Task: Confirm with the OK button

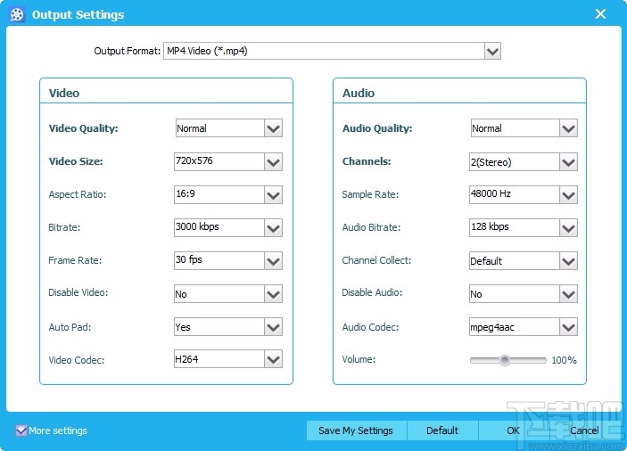Action: [x=513, y=430]
